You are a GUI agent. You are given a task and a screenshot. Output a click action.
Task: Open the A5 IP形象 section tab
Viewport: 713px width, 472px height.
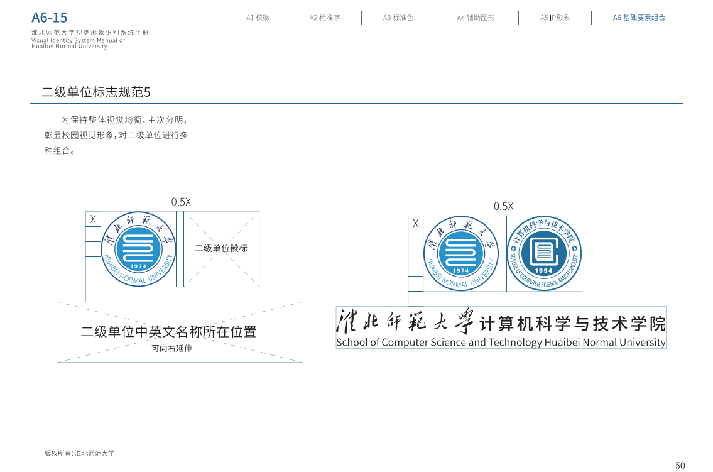pos(555,18)
